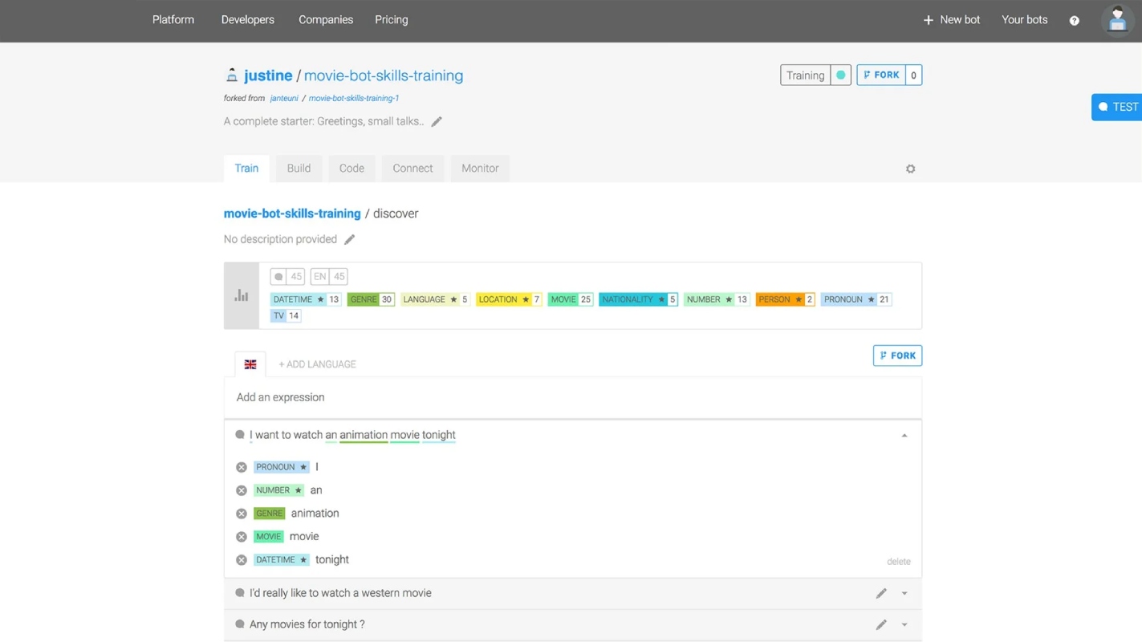
Task: Edit the intent description pencil icon
Action: pyautogui.click(x=349, y=239)
